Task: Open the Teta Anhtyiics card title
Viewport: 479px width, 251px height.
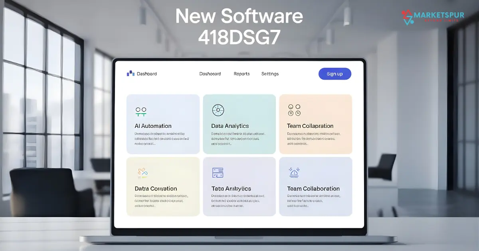Action: 231,188
